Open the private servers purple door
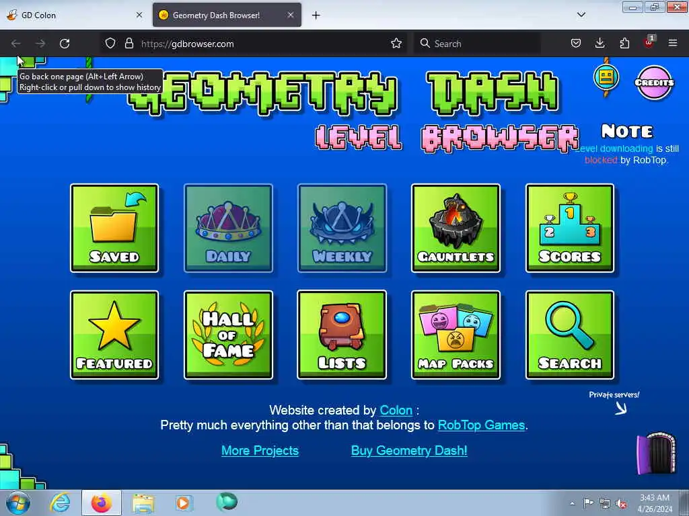This screenshot has height=516, width=689. pyautogui.click(x=657, y=454)
